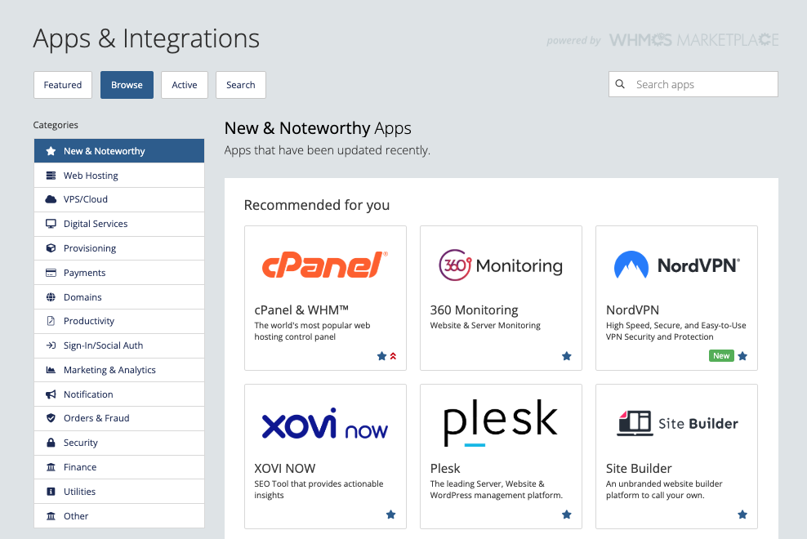Choose the Orders & Fraud category
The width and height of the screenshot is (807, 539).
tap(119, 418)
